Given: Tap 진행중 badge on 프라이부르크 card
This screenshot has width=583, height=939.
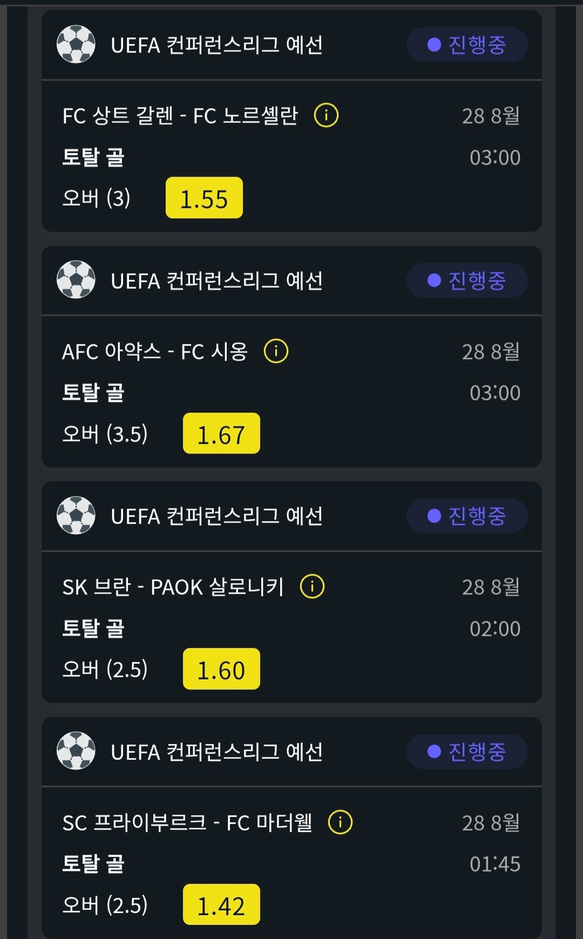Looking at the screenshot, I should (467, 752).
